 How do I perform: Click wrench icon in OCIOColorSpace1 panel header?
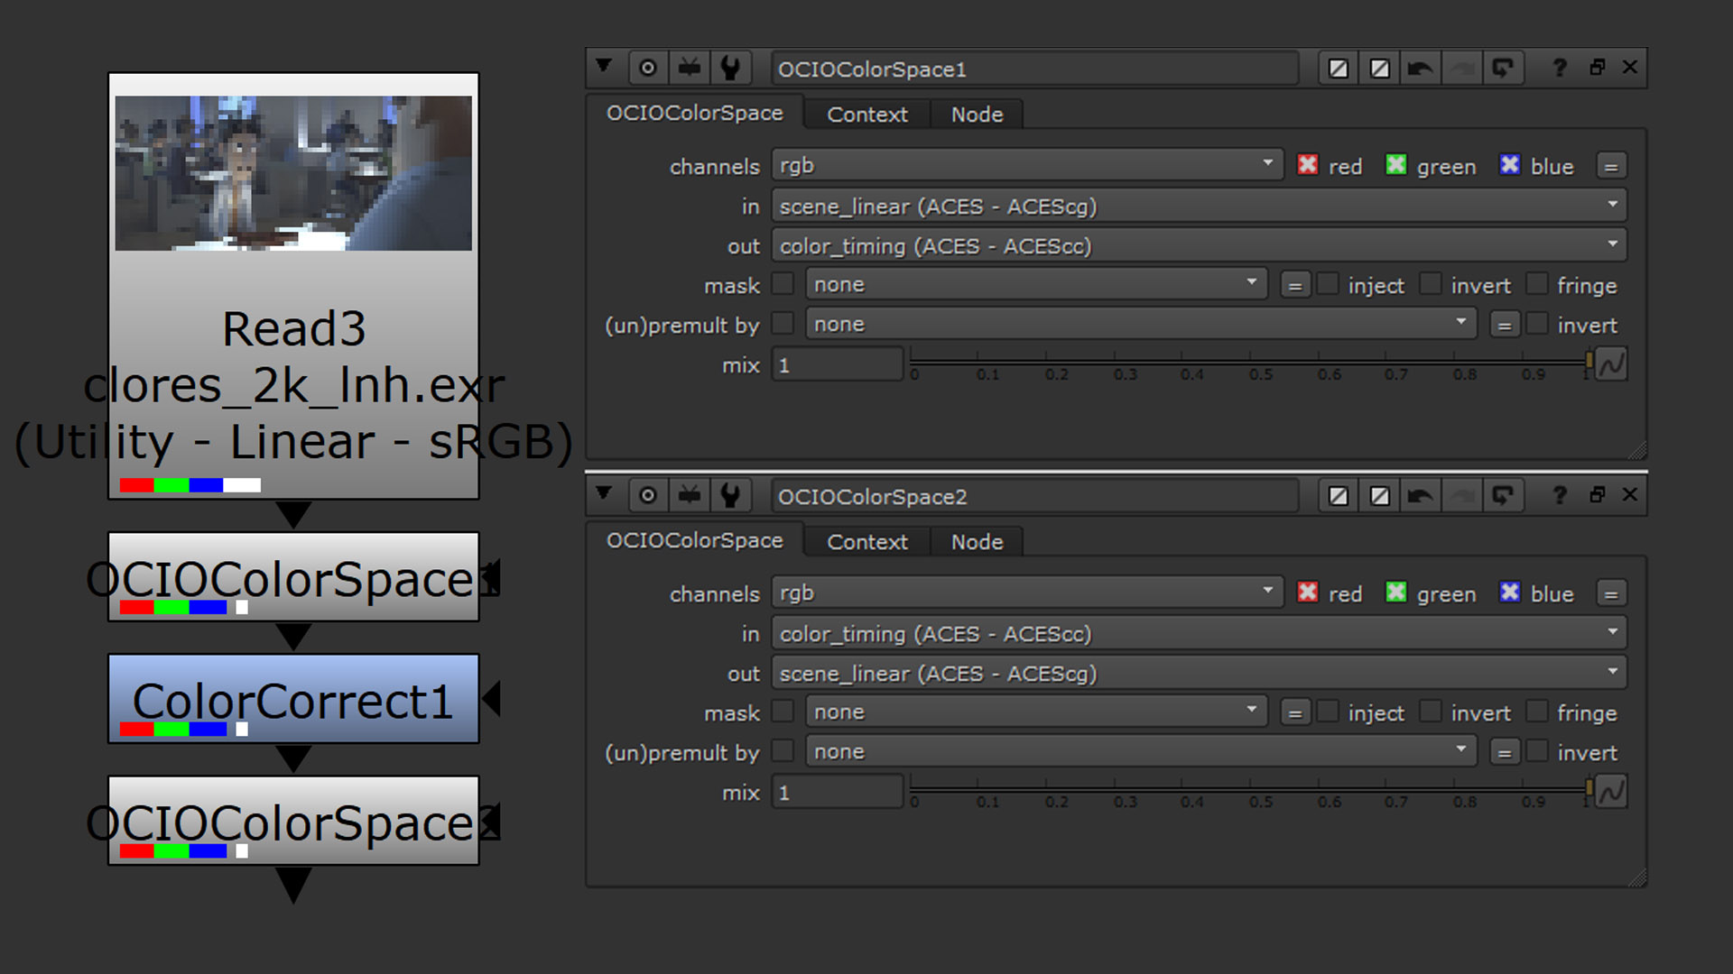click(730, 68)
